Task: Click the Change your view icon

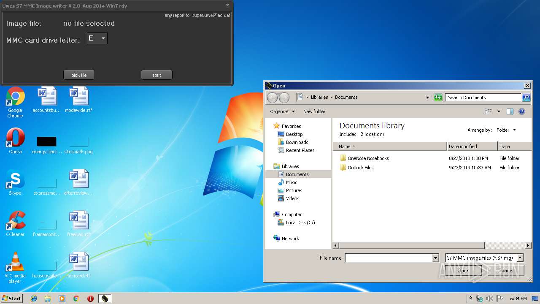Action: 489,111
